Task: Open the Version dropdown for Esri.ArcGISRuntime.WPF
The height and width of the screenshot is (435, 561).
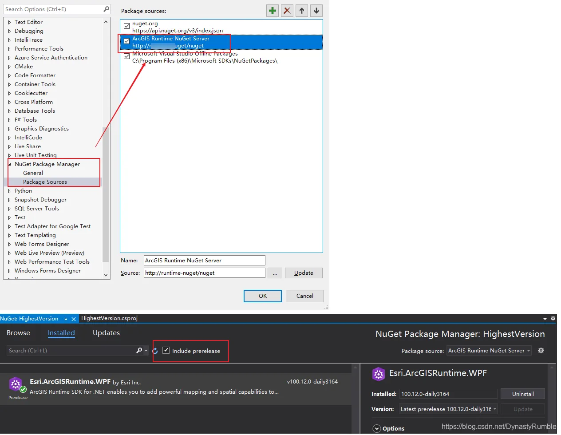Action: pos(448,409)
